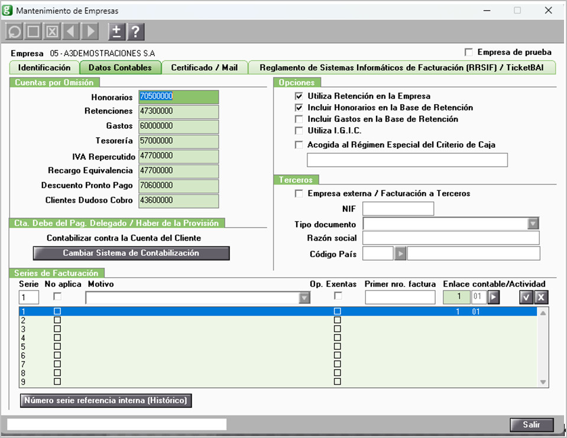Expand the Motivo dropdown

(x=304, y=298)
